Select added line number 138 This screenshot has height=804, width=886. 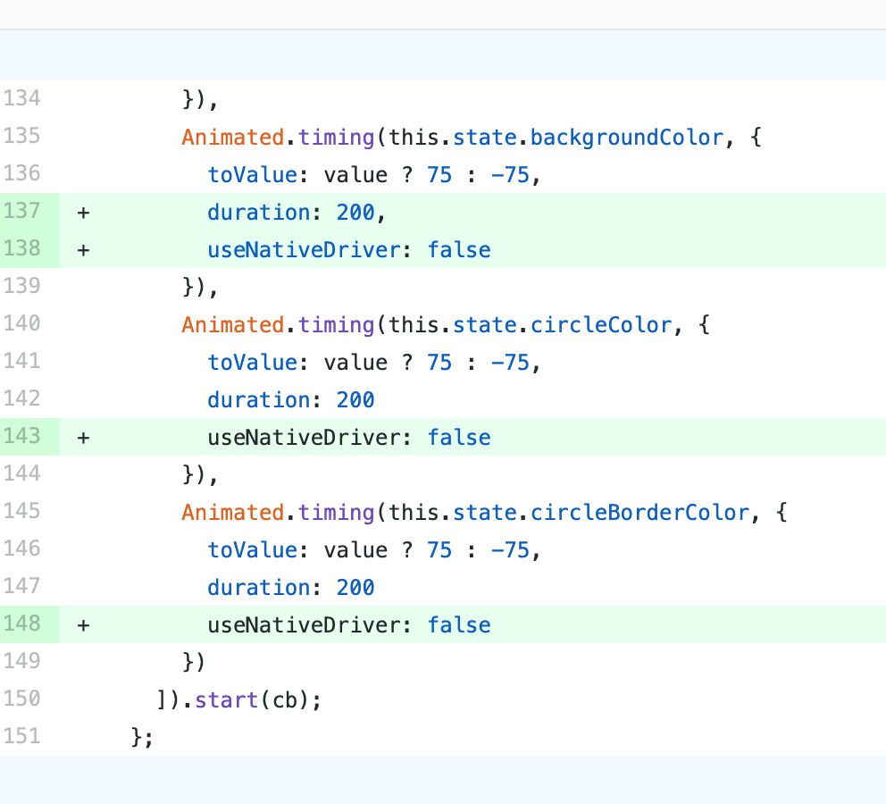point(22,248)
